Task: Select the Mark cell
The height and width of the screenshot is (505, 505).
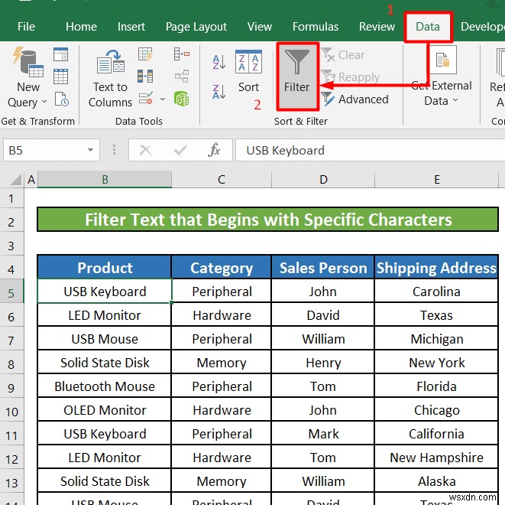Action: 323,434
